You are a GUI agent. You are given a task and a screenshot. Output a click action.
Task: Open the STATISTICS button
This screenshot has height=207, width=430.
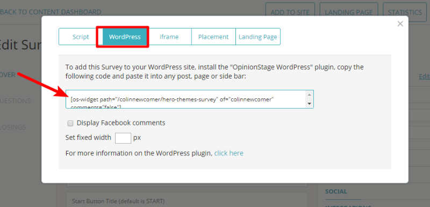click(x=405, y=12)
